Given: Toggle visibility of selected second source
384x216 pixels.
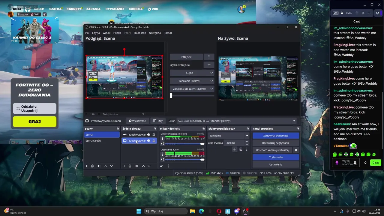Looking at the screenshot, I should (148, 141).
